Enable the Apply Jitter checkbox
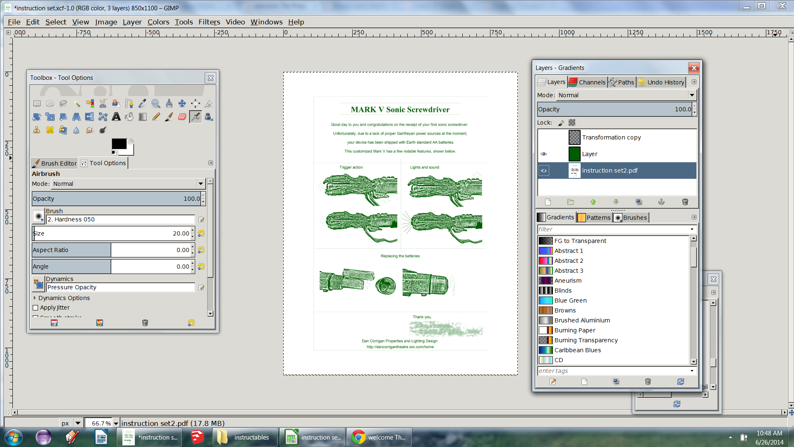The width and height of the screenshot is (794, 447). (x=36, y=308)
